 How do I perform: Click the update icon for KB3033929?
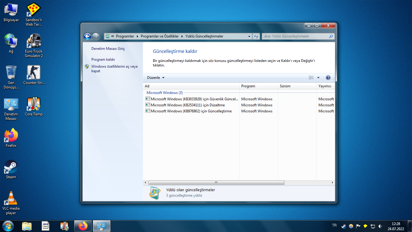click(x=147, y=99)
